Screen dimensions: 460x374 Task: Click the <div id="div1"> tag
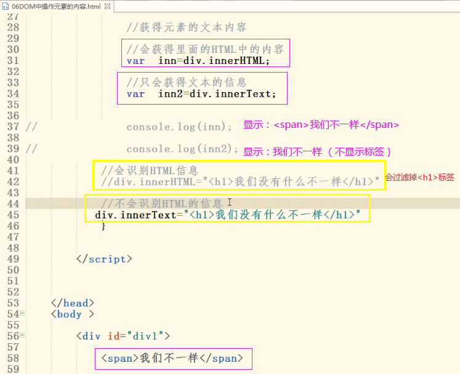coord(123,336)
